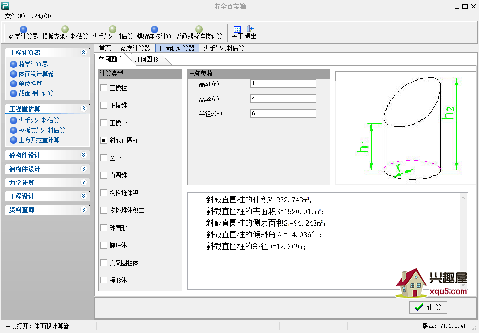Screen dimensions: 479x333
Task: Click the 倾斜角 α=14.036° line
Action: [264, 234]
